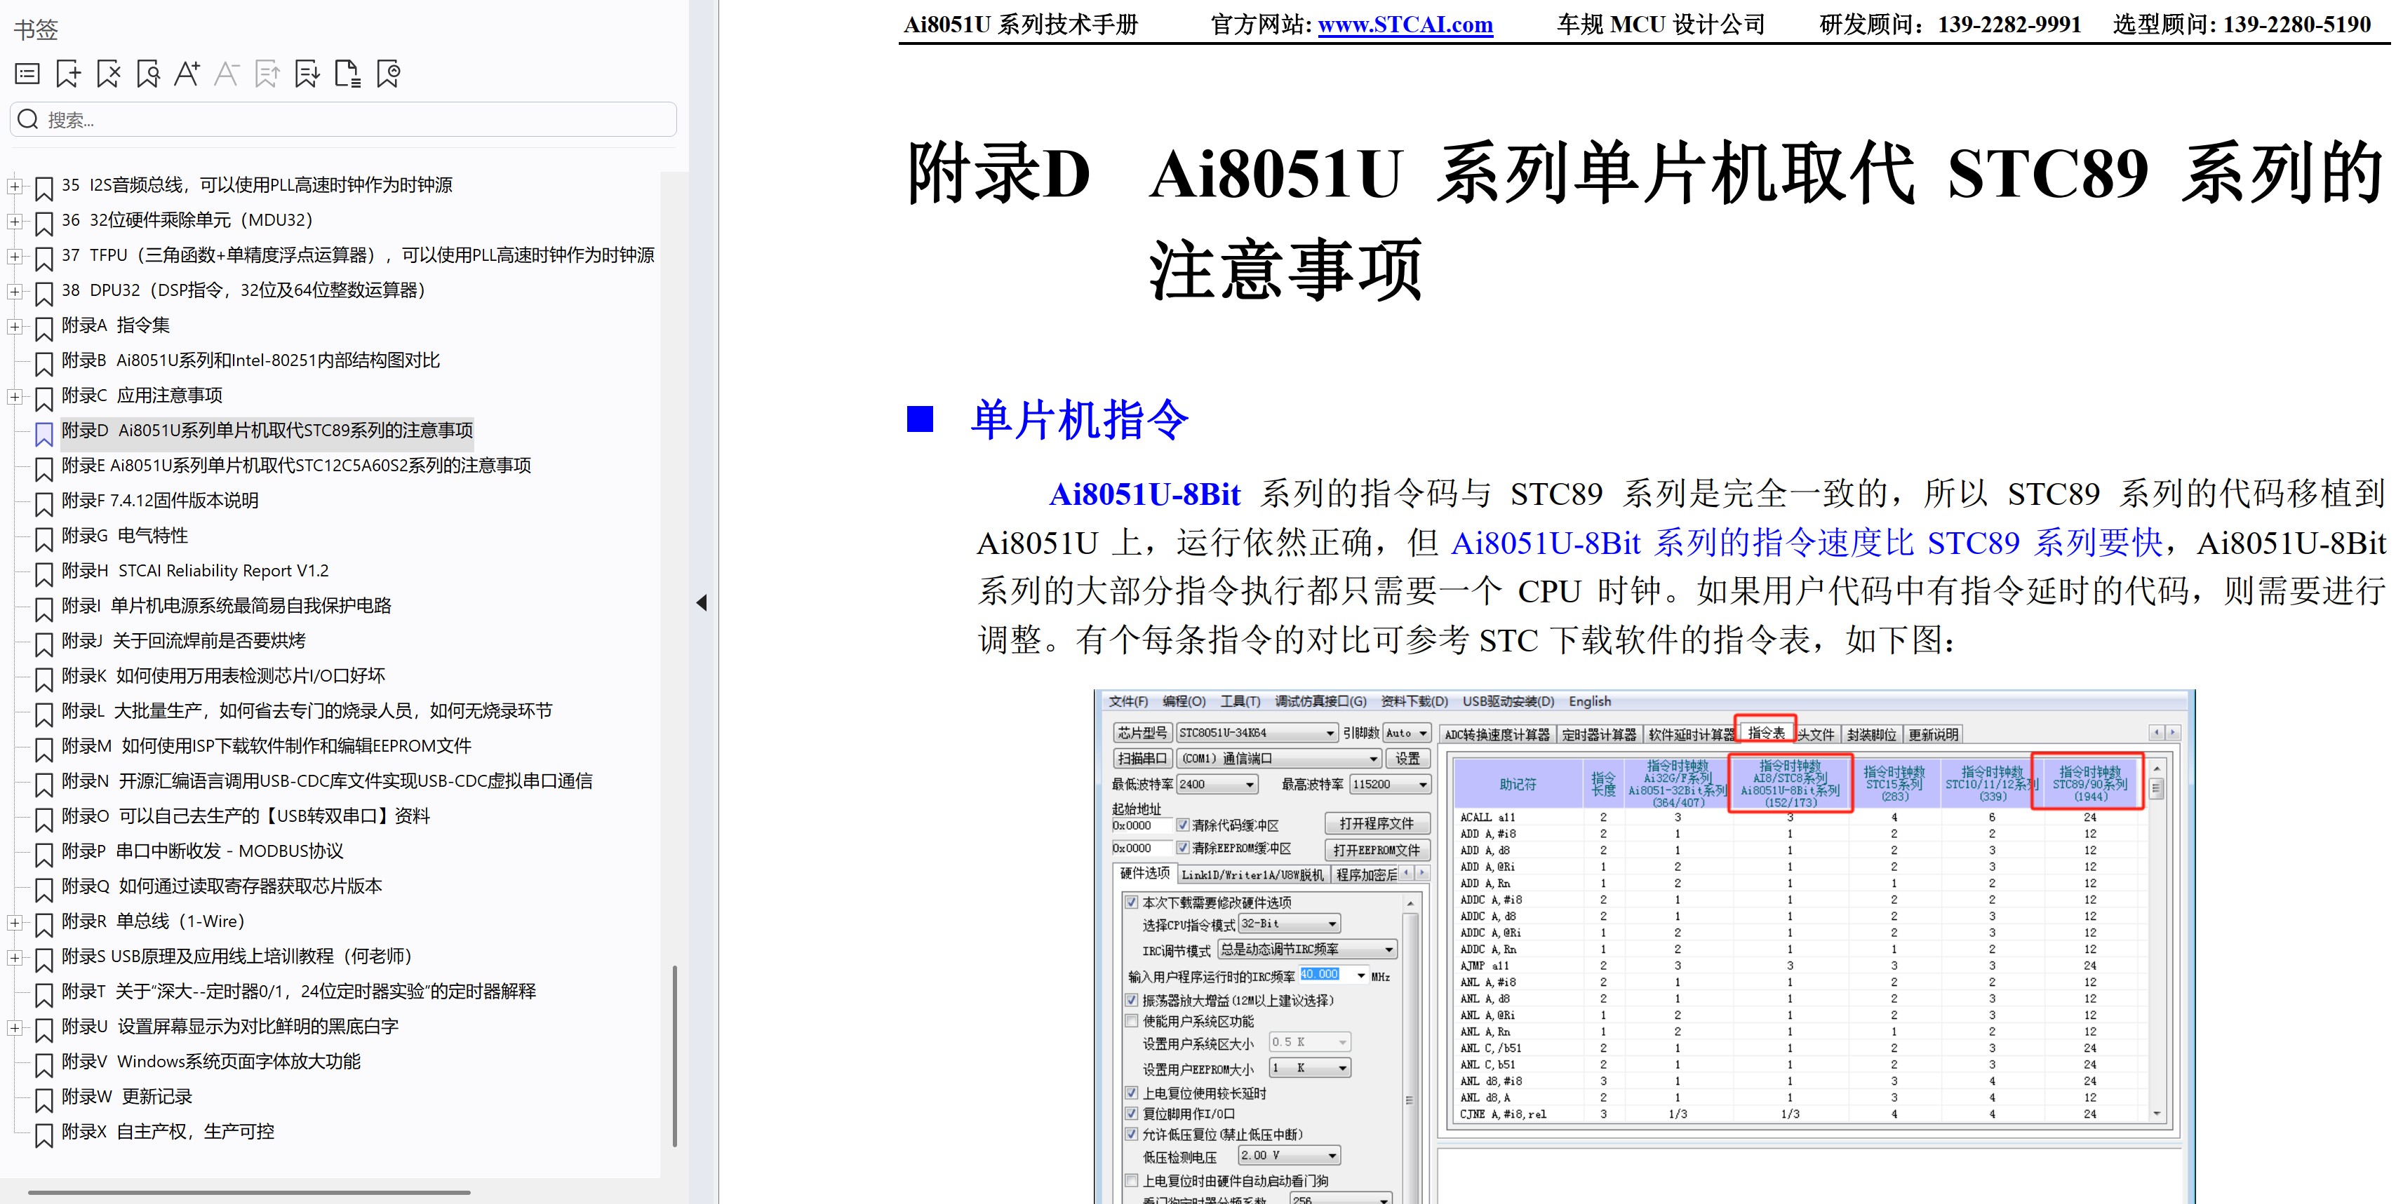Viewport: 2396px width, 1204px height.
Task: Toggle 允许低压复位 checkbox in the image
Action: click(x=1131, y=1135)
